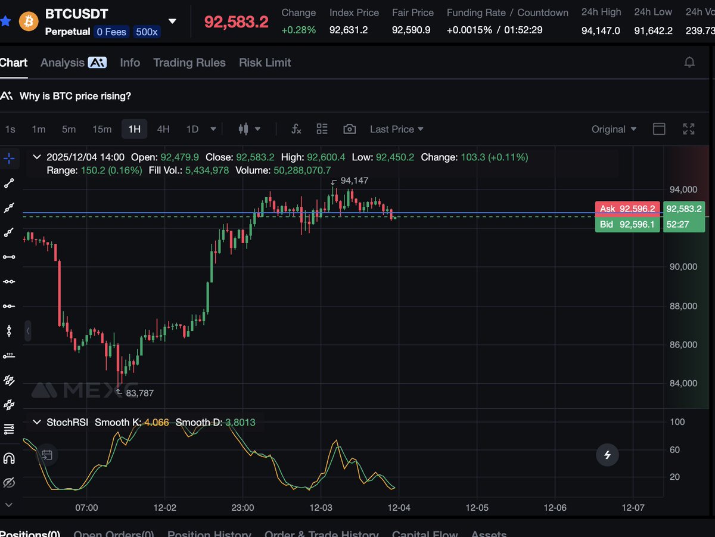Click the 92,583.2 last price header
This screenshot has width=715, height=537.
pyautogui.click(x=236, y=22)
